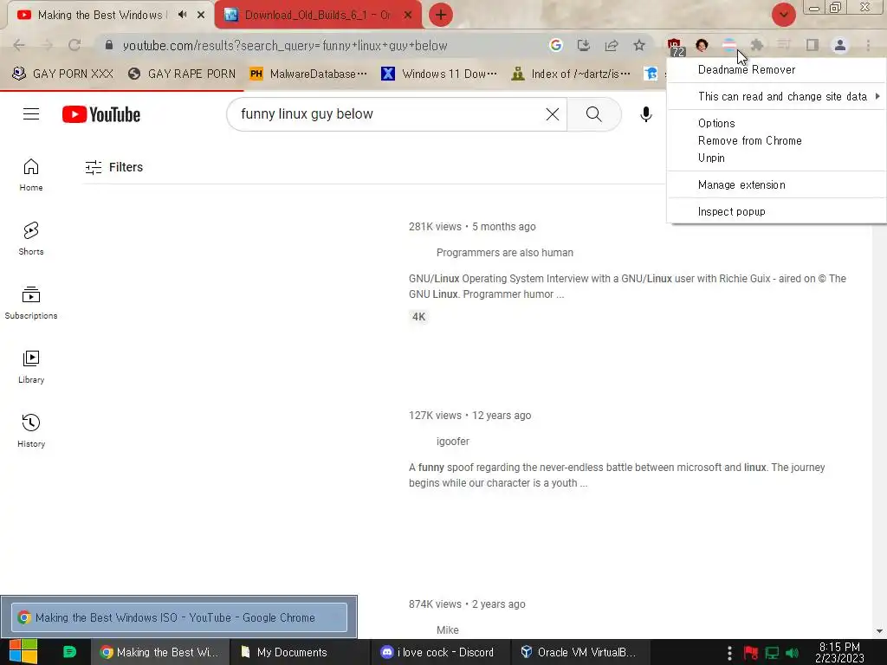This screenshot has width=887, height=665.
Task: Go to the YouTube logo homepage
Action: click(101, 114)
